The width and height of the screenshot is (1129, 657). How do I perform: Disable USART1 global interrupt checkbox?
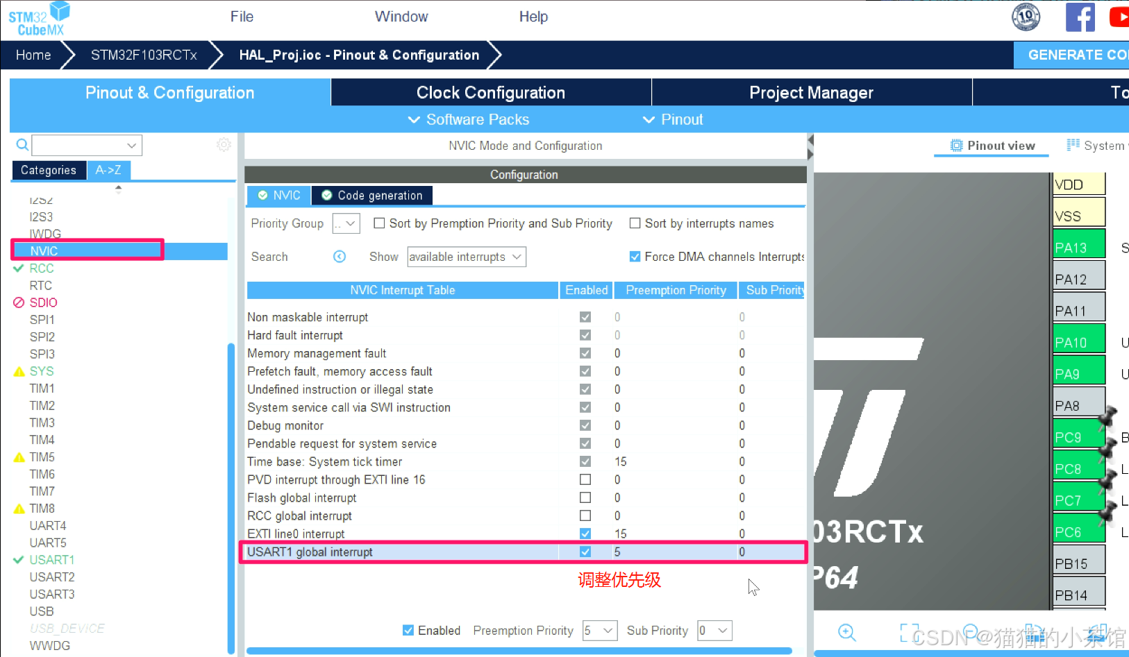click(x=585, y=552)
